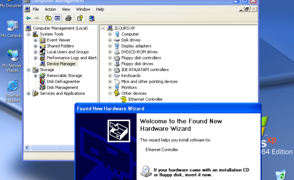
Task: Click the Event Viewer icon
Action: [x=43, y=40]
